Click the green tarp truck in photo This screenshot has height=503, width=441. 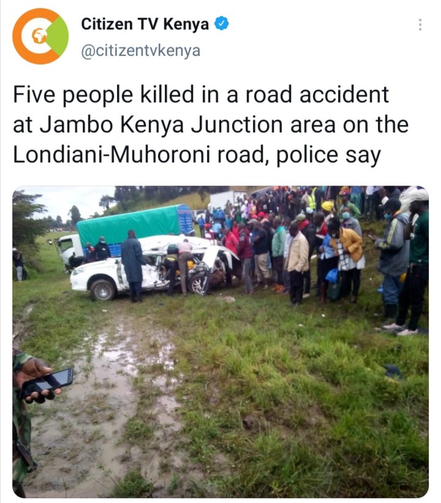click(125, 234)
